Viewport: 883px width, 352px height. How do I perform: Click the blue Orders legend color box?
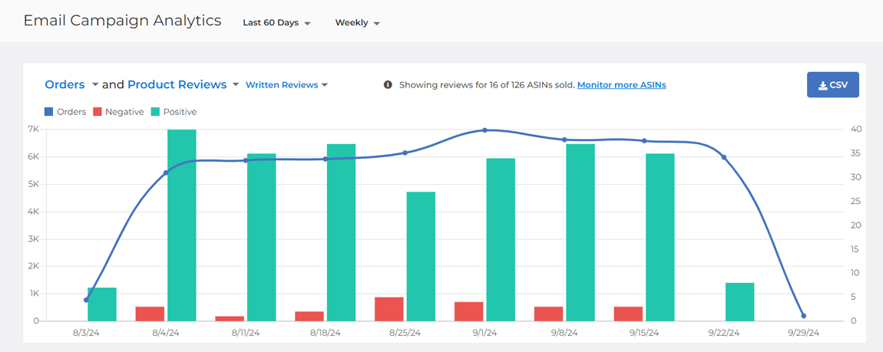click(50, 112)
